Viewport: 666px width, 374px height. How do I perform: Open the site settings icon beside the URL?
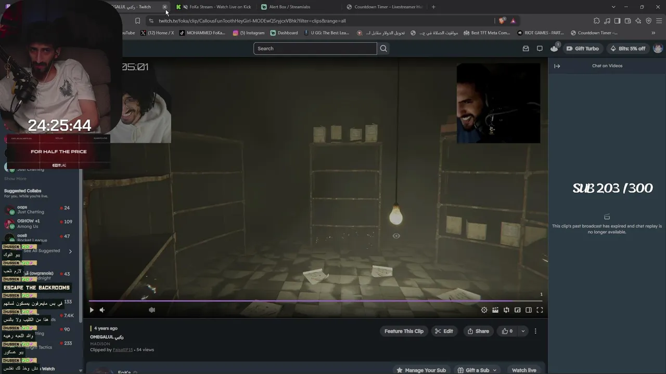click(x=151, y=21)
